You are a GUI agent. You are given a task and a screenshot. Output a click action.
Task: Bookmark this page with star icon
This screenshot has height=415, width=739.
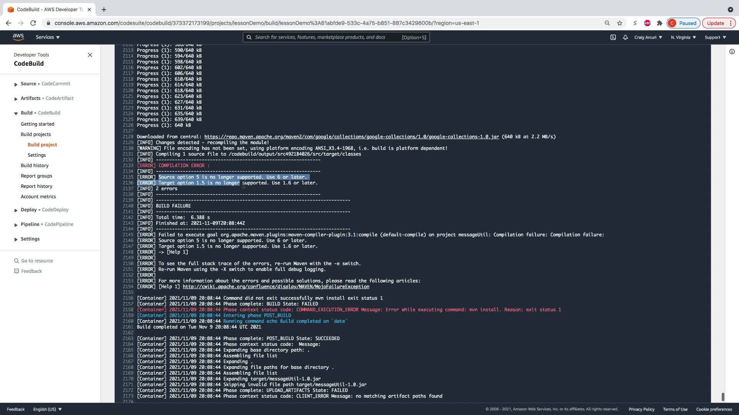620,23
